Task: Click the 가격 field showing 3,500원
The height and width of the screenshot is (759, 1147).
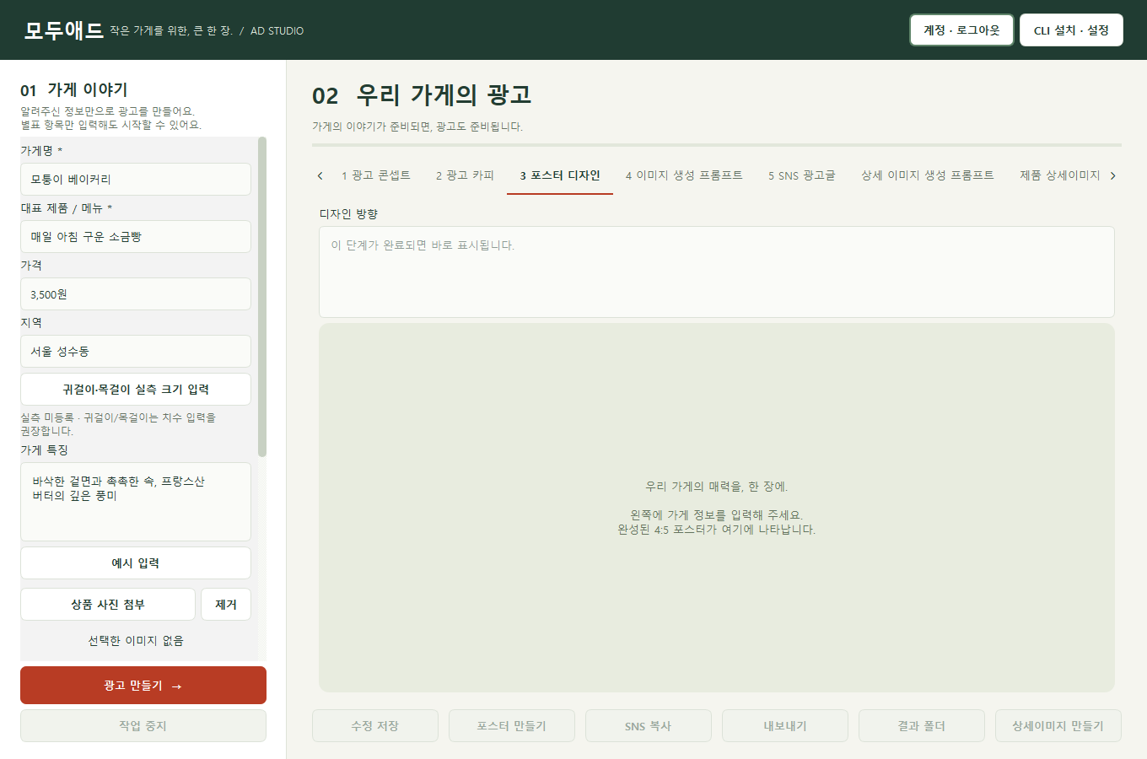Action: (136, 294)
